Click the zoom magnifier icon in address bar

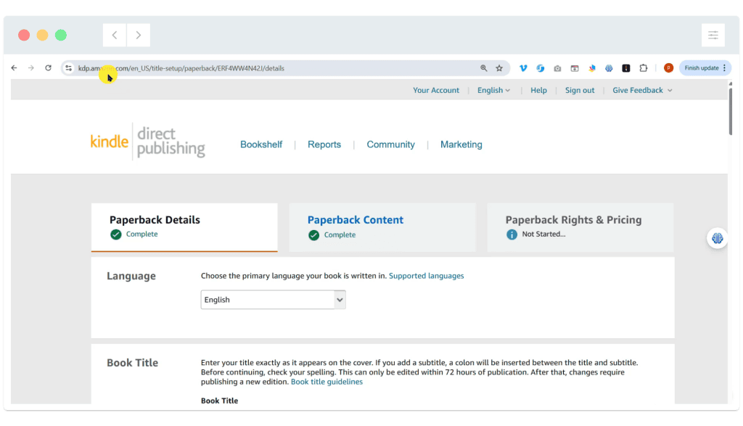pyautogui.click(x=483, y=68)
